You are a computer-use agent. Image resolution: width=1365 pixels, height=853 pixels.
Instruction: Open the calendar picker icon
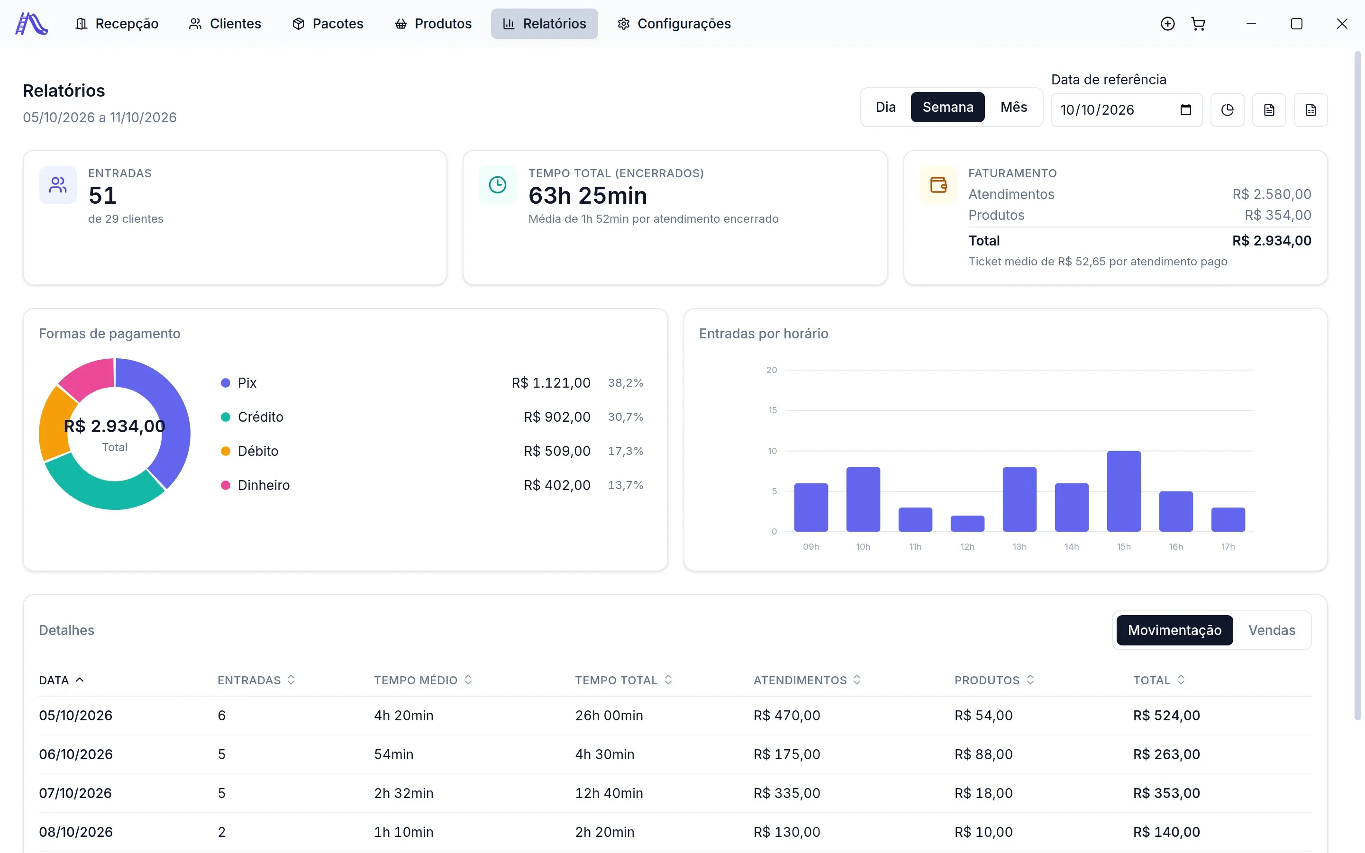[1186, 110]
